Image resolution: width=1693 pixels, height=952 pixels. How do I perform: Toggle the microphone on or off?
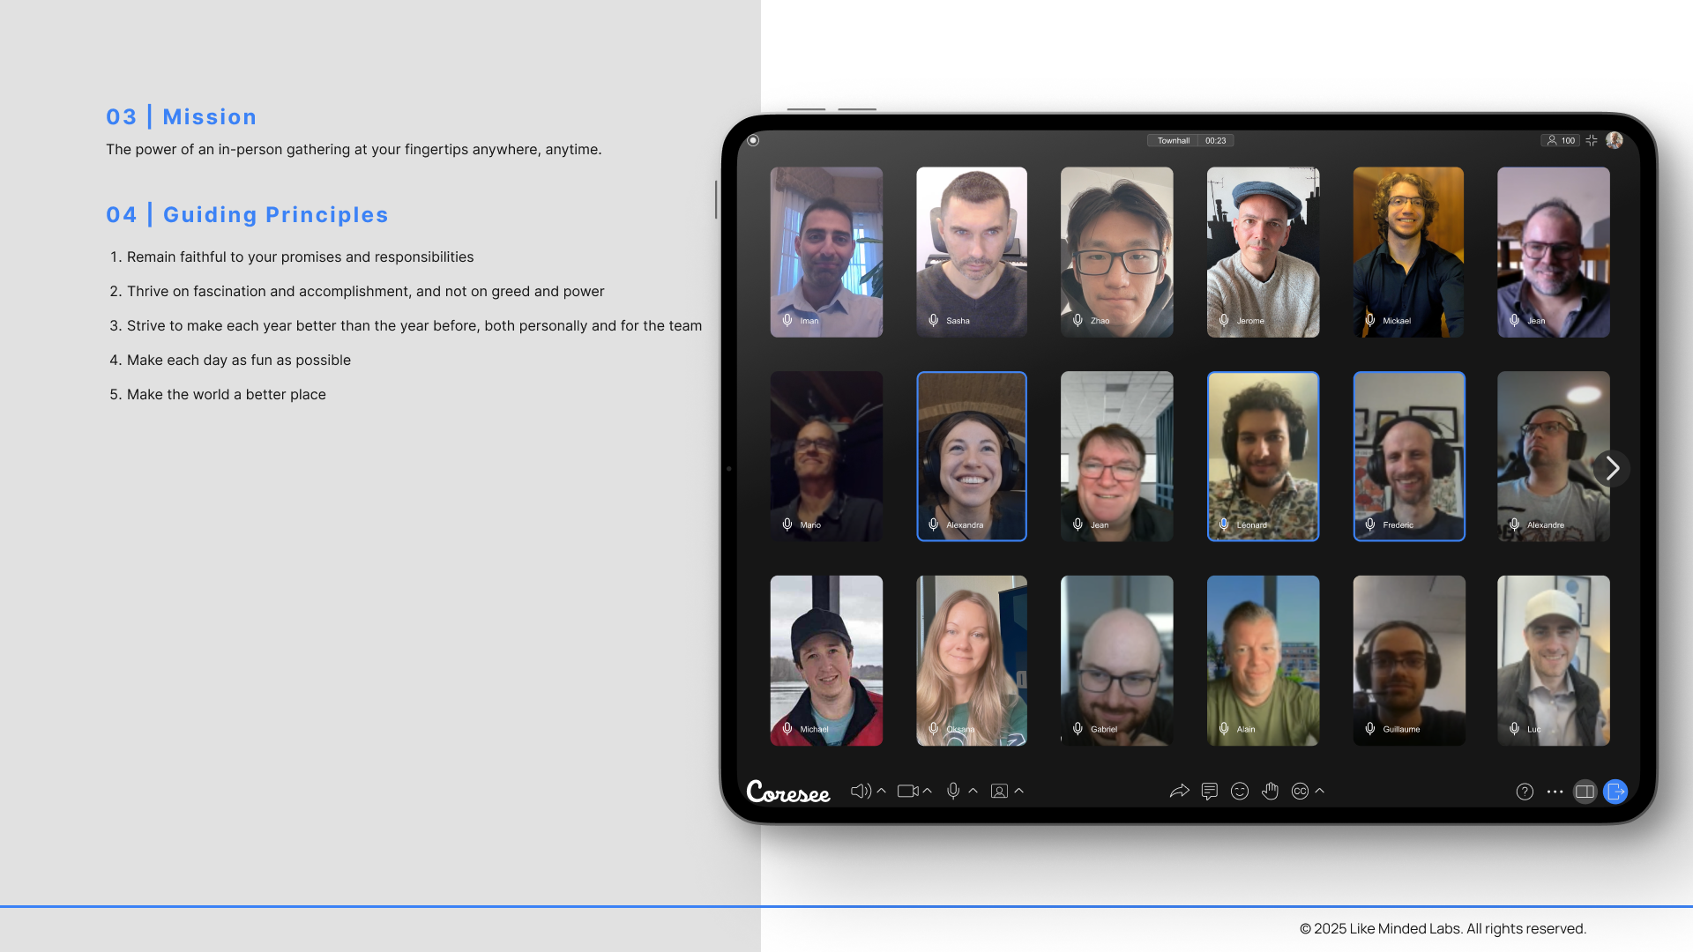953,792
